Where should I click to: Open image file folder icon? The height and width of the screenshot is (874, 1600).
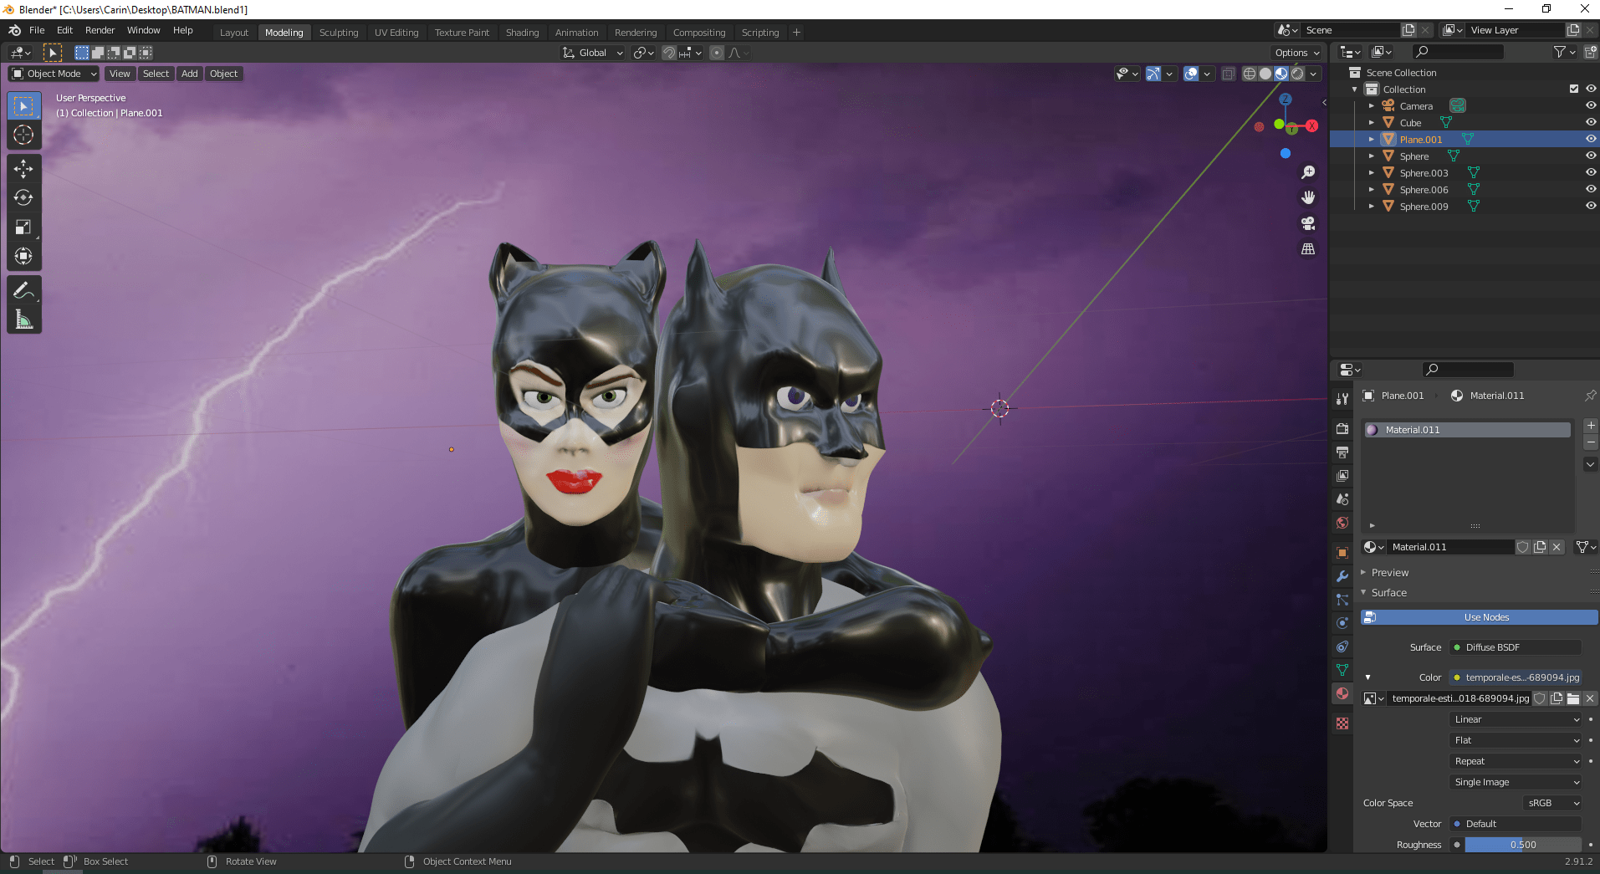pyautogui.click(x=1573, y=698)
